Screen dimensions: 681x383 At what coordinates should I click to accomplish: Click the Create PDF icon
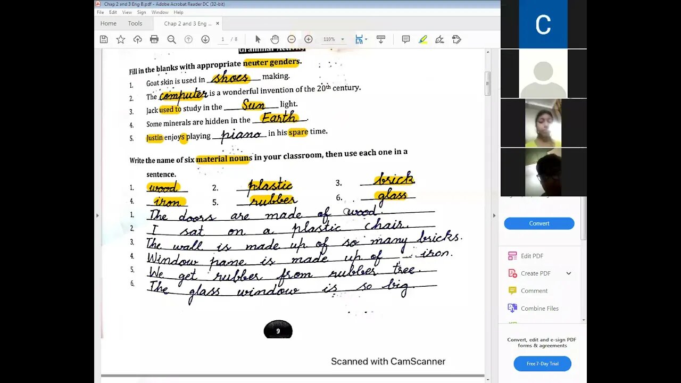pos(512,273)
